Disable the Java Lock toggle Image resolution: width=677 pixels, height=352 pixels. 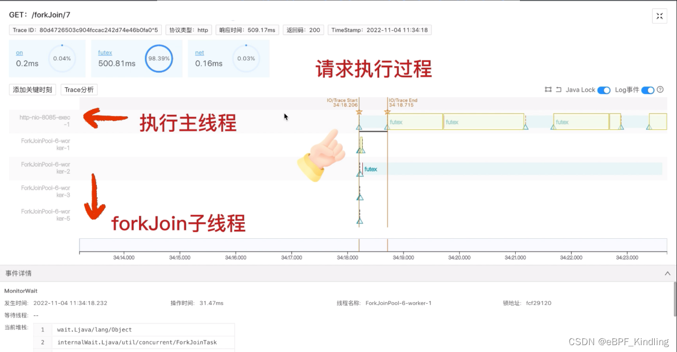coord(603,90)
